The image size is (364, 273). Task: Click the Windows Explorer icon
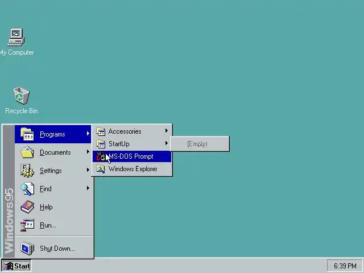[x=101, y=169]
